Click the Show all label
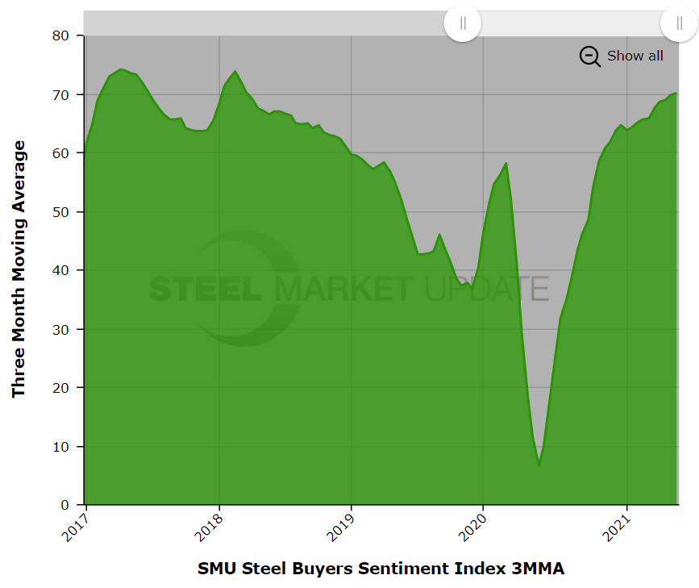 (635, 56)
